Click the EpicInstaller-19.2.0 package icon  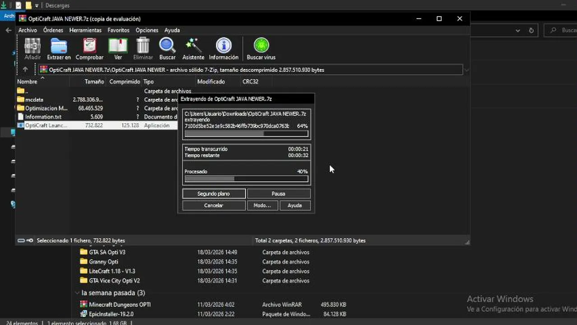[x=84, y=314]
